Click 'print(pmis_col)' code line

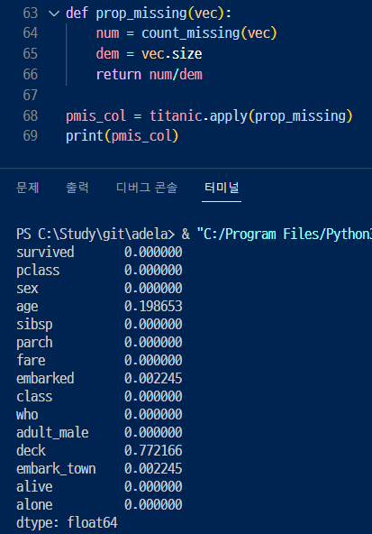(122, 136)
